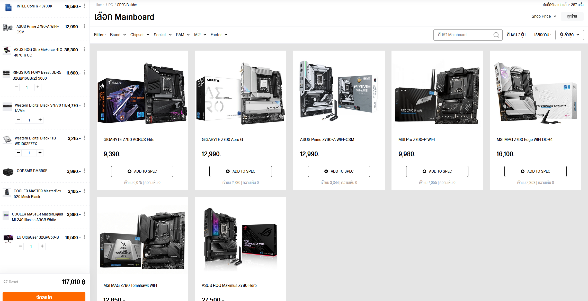
Task: Add GIGABYTE Z790 Aero G to spec
Action: [240, 171]
